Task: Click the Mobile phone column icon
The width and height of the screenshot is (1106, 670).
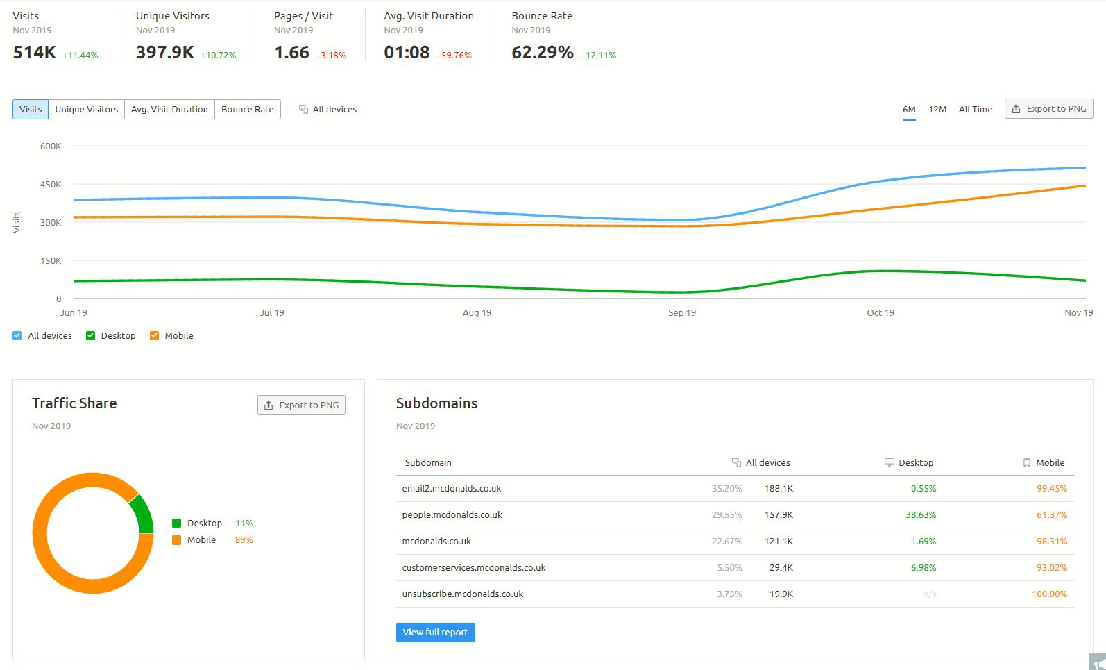Action: point(1027,463)
